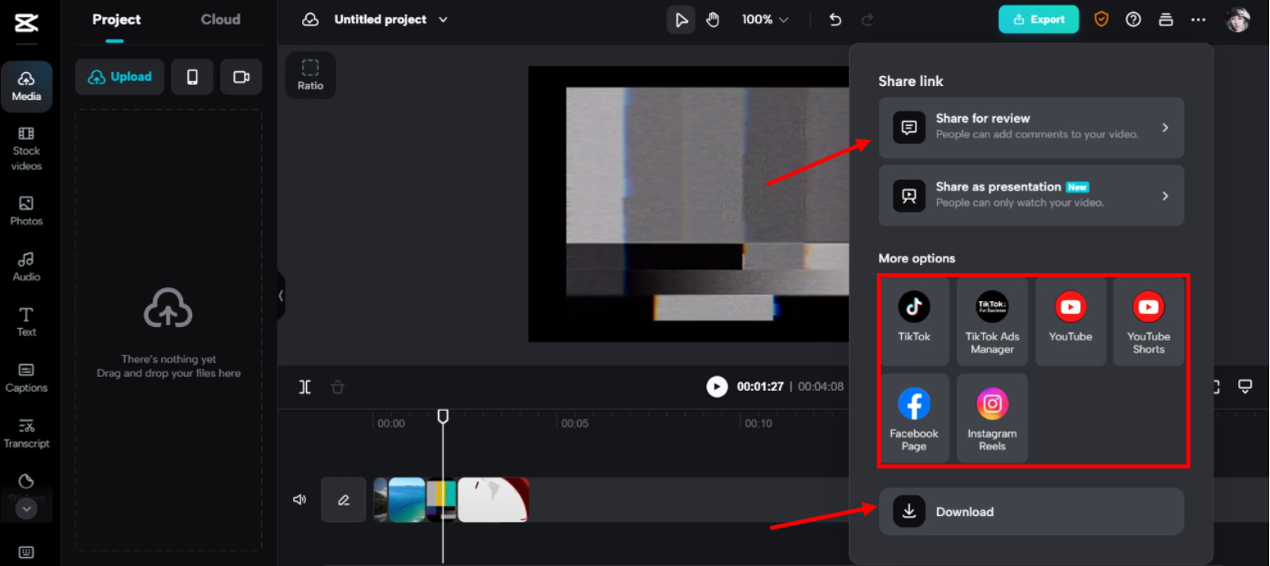Open the user profile avatar

pos(1237,20)
